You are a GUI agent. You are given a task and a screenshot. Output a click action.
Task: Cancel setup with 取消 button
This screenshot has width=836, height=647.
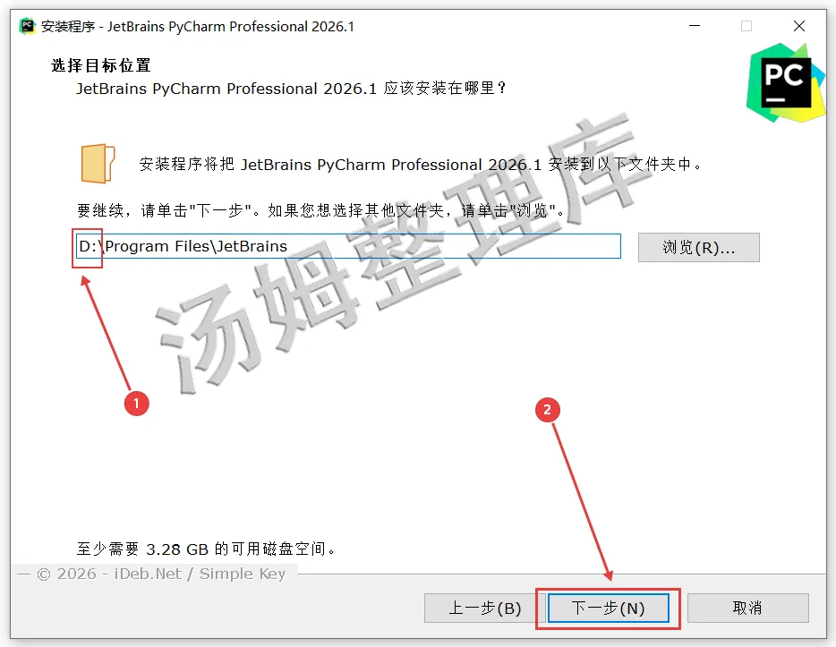(747, 609)
